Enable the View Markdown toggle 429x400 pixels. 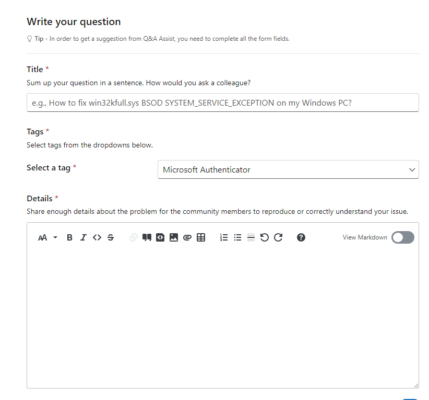click(403, 237)
